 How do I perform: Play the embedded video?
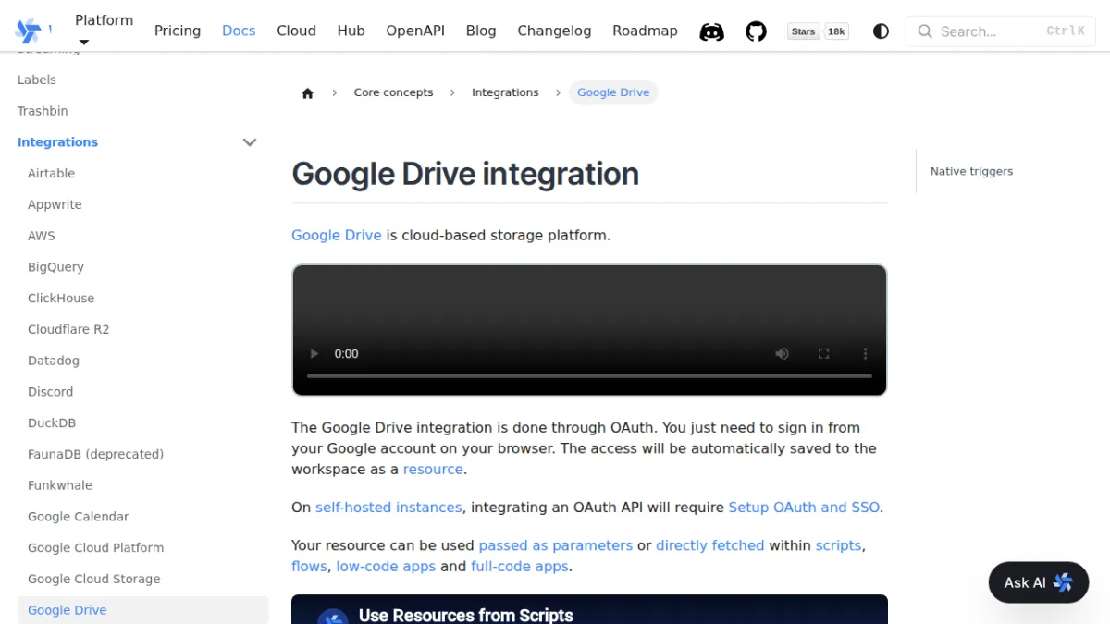click(x=314, y=353)
